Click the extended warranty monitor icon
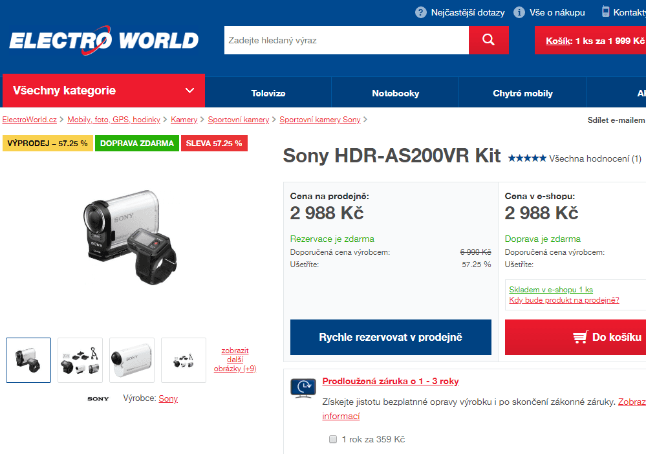 pyautogui.click(x=303, y=387)
